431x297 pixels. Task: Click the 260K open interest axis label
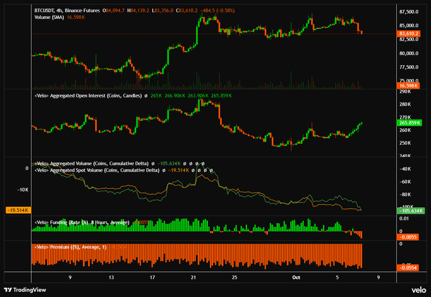[x=406, y=130]
